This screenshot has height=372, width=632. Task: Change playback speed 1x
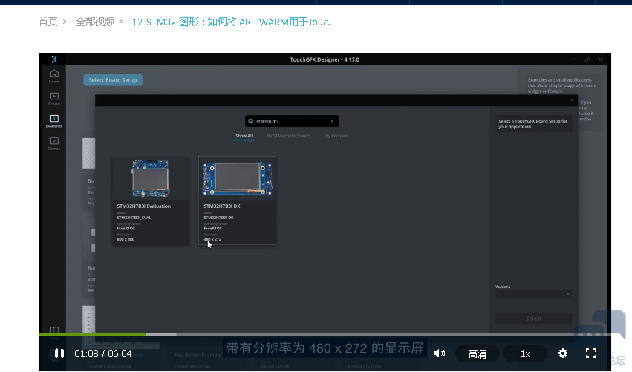[x=525, y=354]
